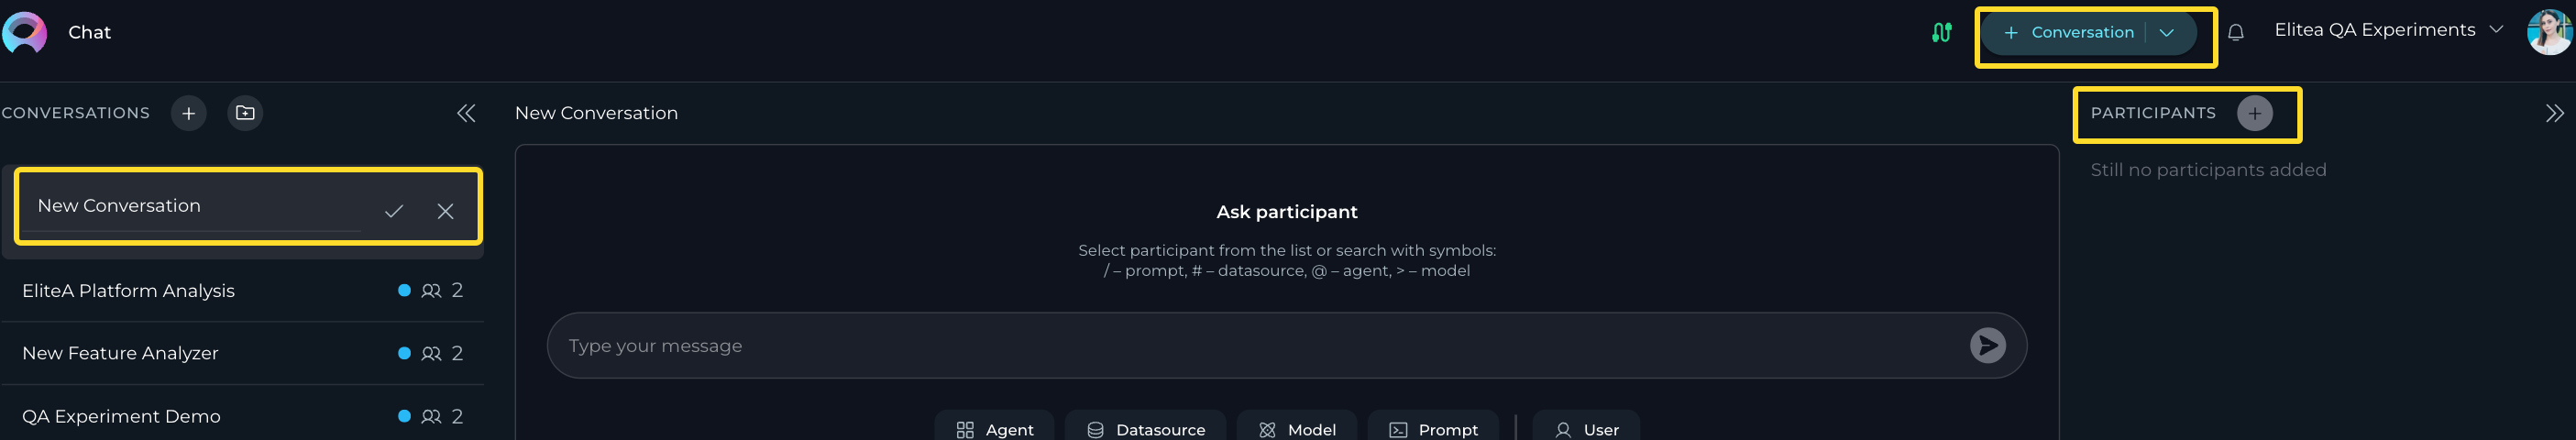Open the green integrations icon
Viewport: 2576px width, 440px height.
click(1941, 32)
